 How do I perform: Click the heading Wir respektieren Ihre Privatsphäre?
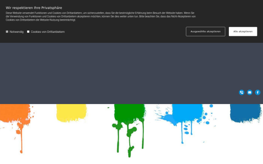click(x=34, y=8)
